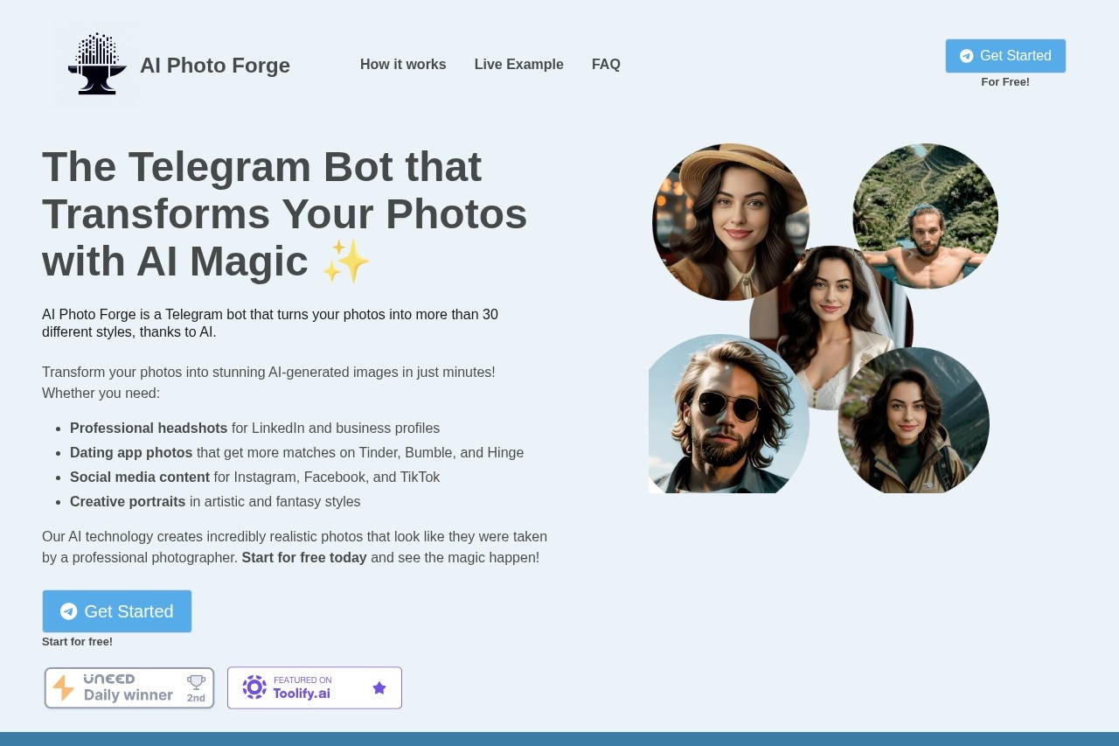Viewport: 1119px width, 746px height.
Task: Open the Featured on Toolify.ai badge link
Action: click(x=314, y=687)
